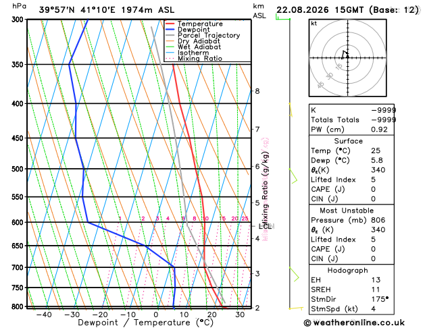Click the 7 km altitude label
This screenshot has width=425, height=328.
(x=257, y=129)
